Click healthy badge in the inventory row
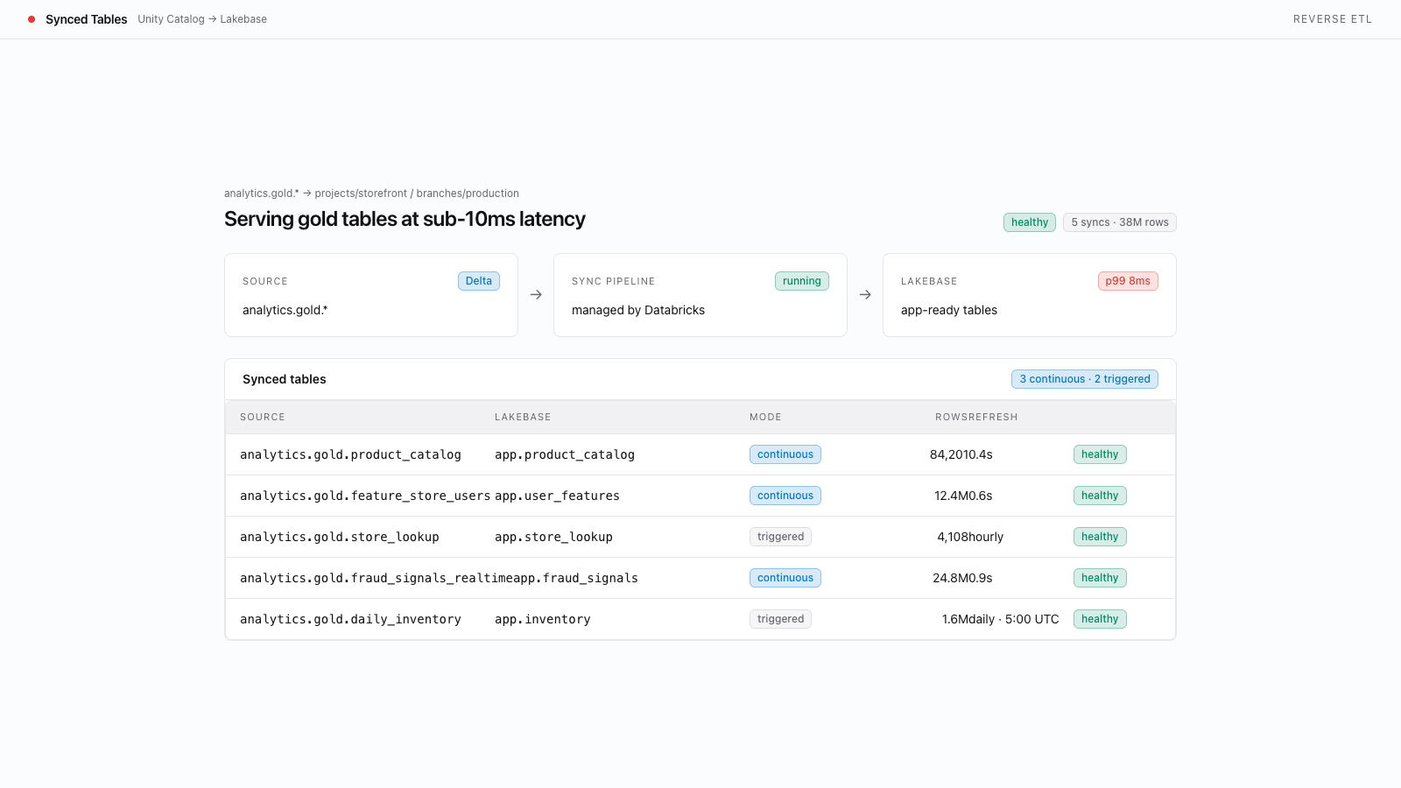Viewport: 1401px width, 788px height. coord(1100,619)
